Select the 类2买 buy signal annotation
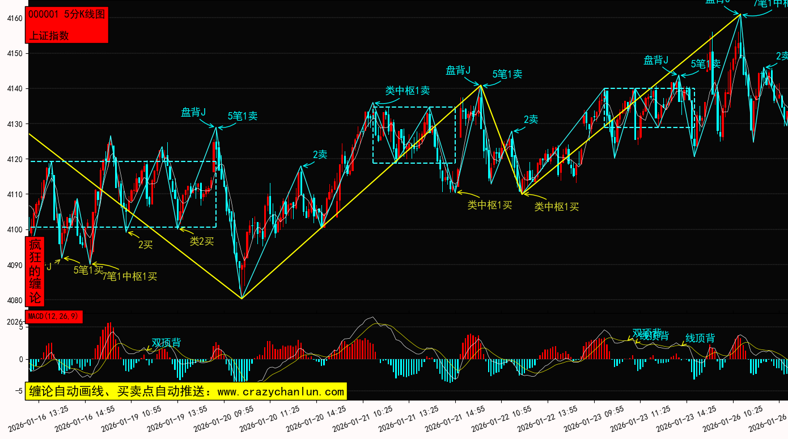 202,241
